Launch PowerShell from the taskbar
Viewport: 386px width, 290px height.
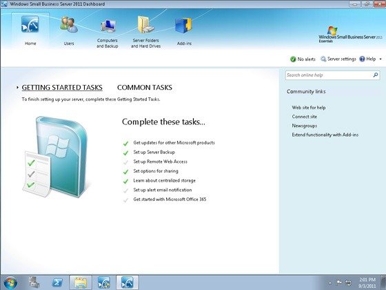coord(57,282)
